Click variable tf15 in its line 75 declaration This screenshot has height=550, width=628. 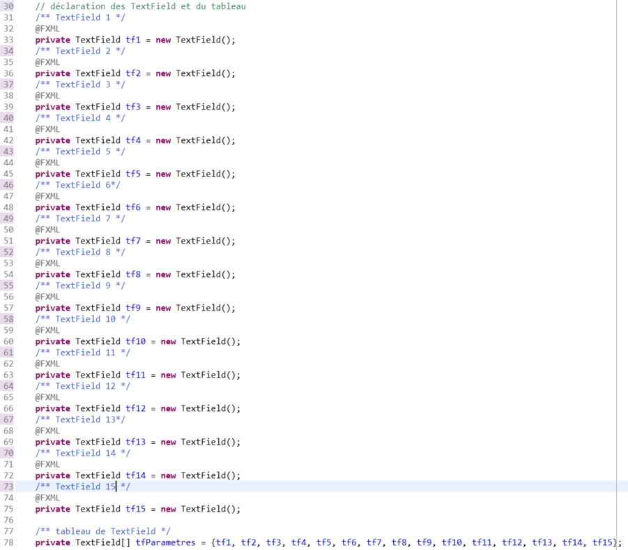[x=136, y=509]
